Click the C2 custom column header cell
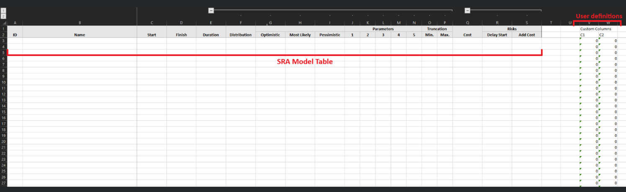Image resolution: width=626 pixels, height=192 pixels. click(x=608, y=35)
